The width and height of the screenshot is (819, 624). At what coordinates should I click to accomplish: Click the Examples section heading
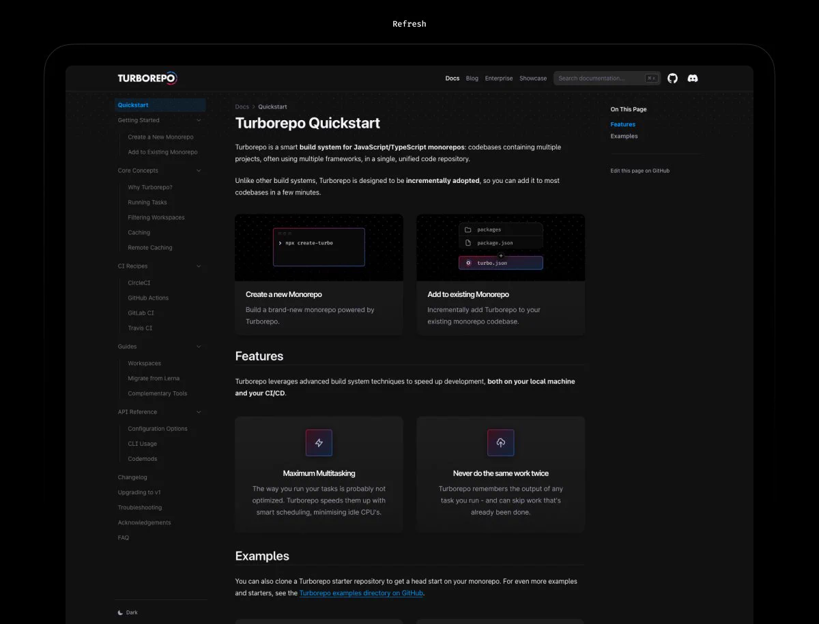[262, 556]
